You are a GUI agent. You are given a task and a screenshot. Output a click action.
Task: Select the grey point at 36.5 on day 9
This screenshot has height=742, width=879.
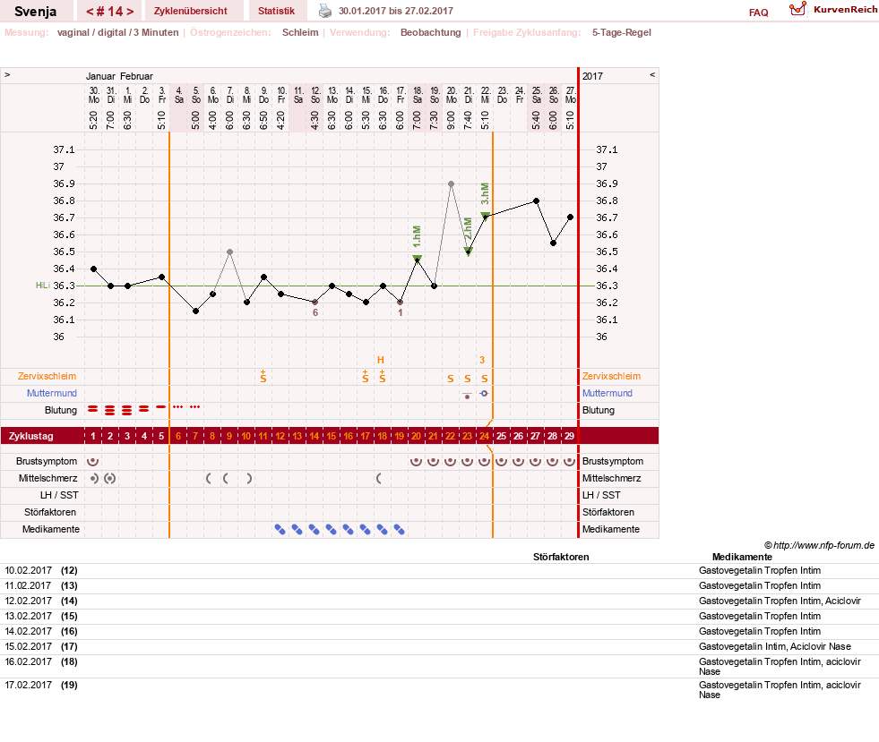tap(230, 252)
